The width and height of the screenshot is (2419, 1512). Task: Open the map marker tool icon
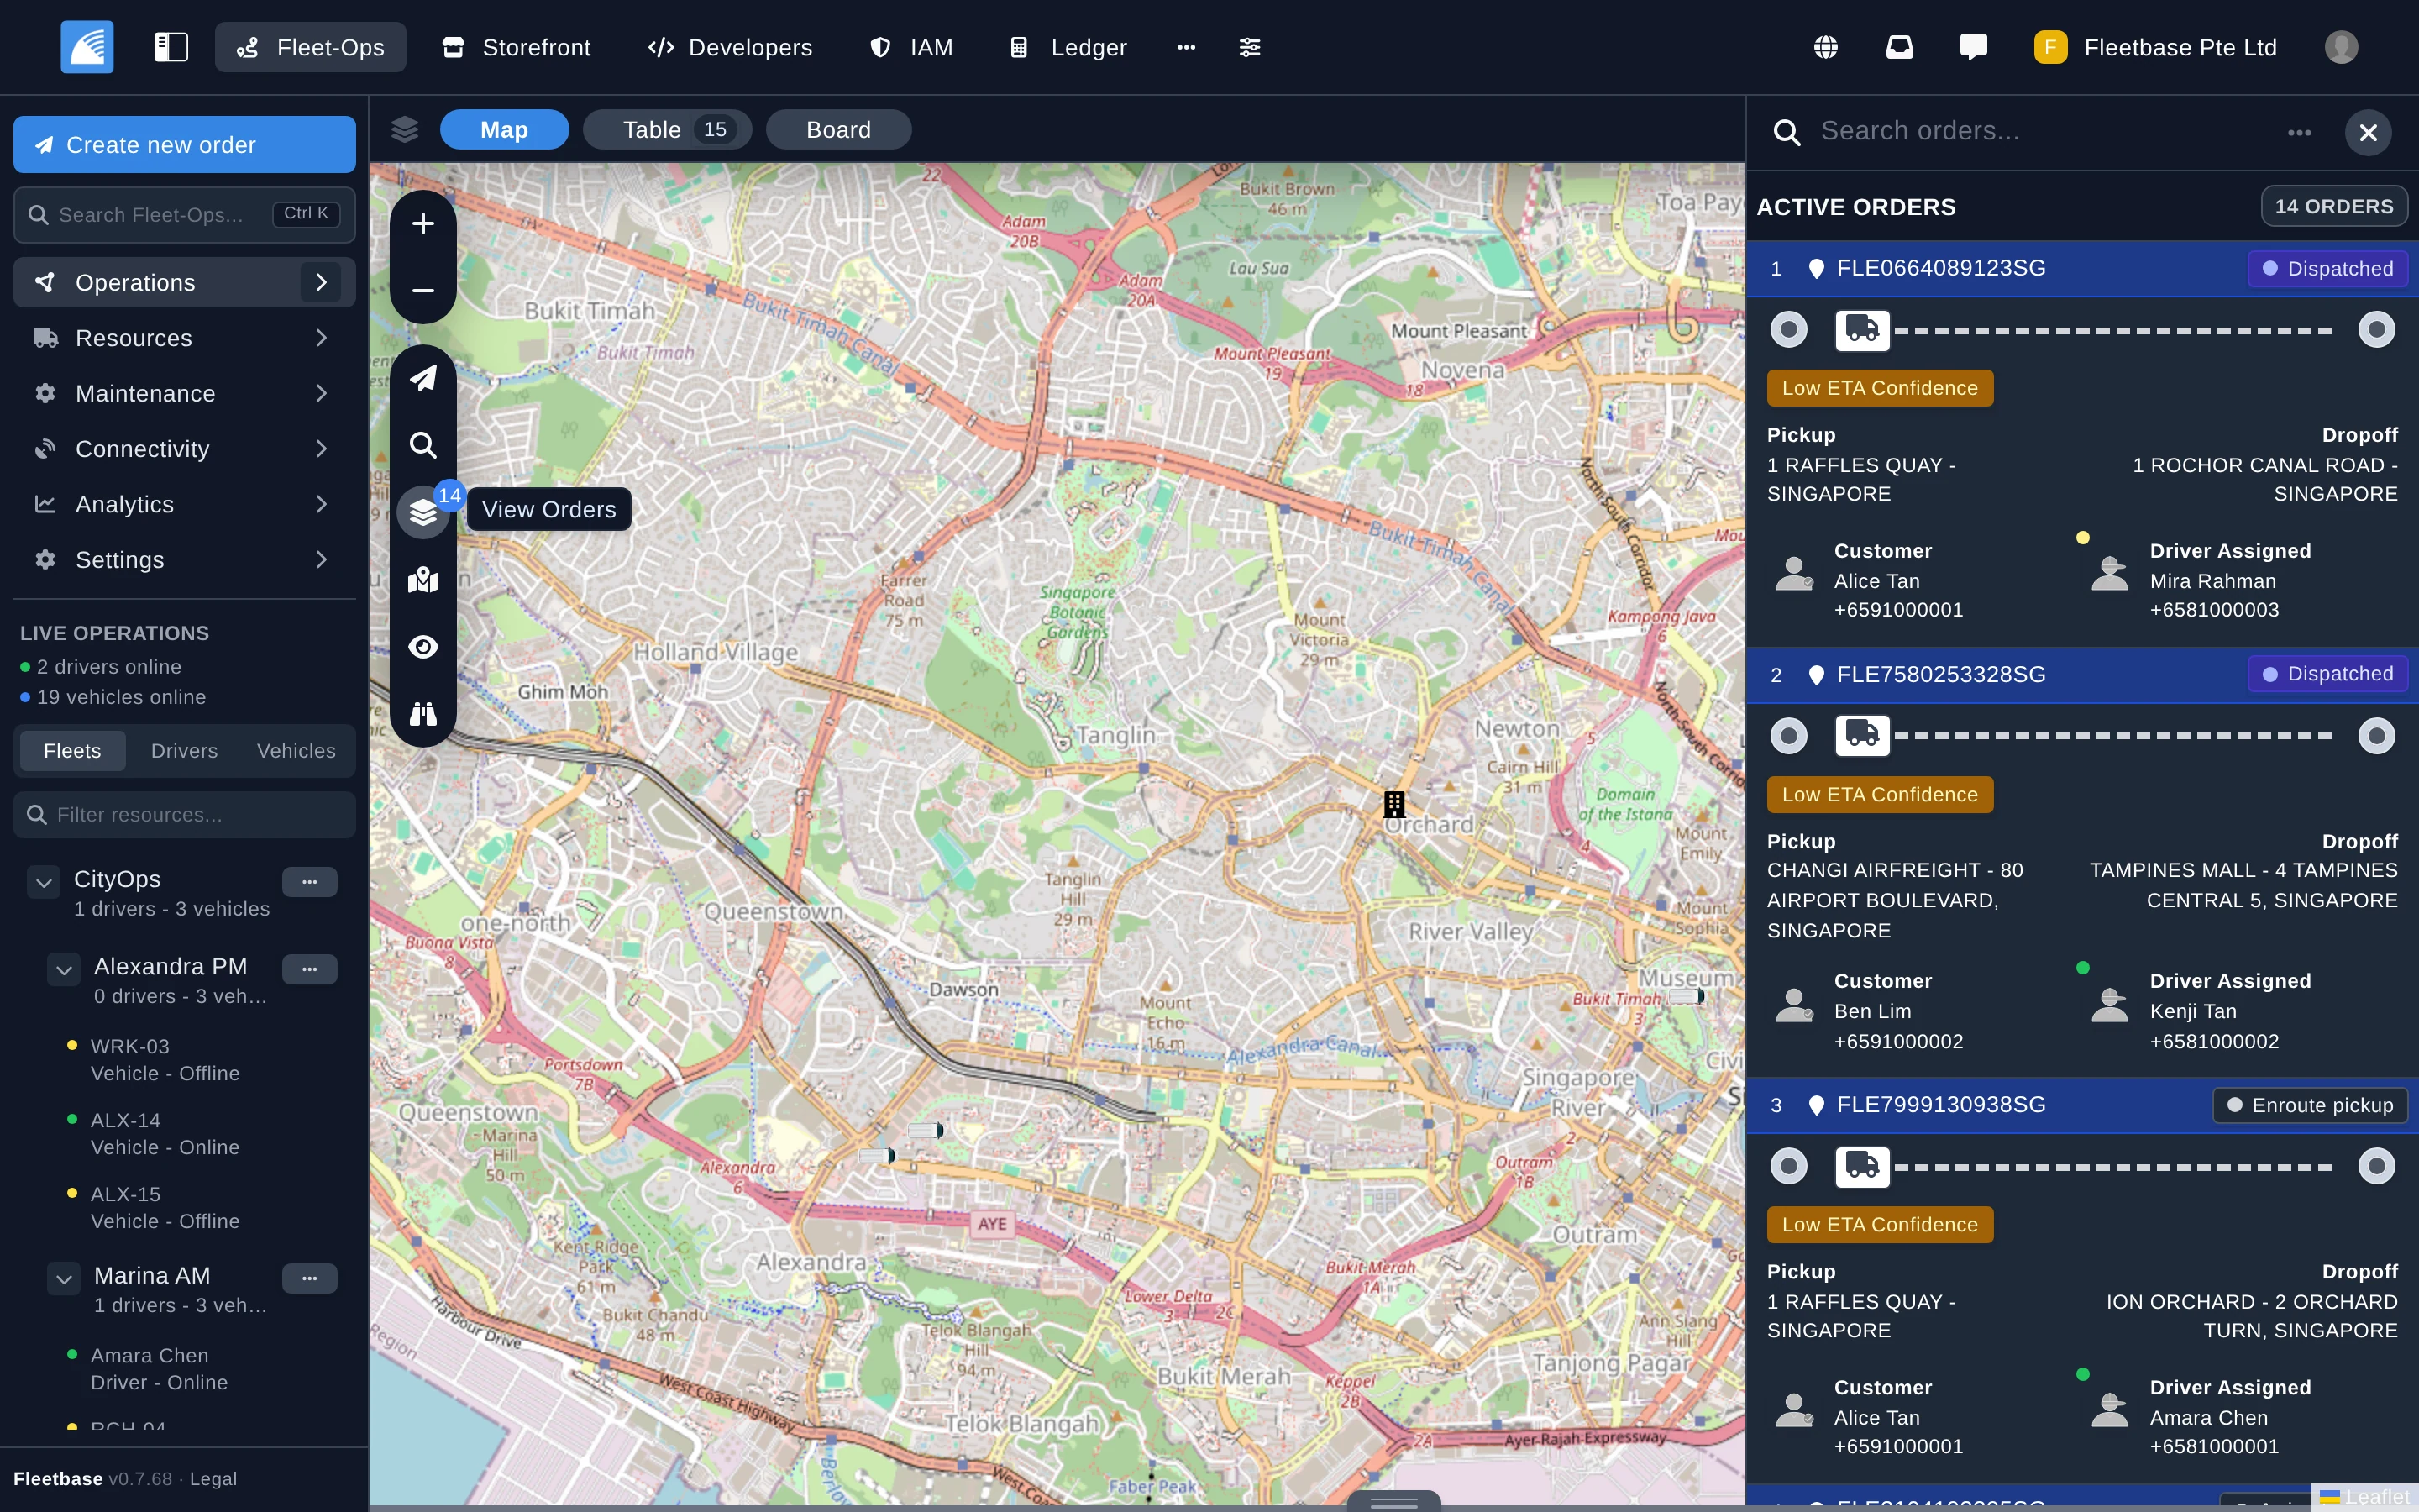point(422,580)
